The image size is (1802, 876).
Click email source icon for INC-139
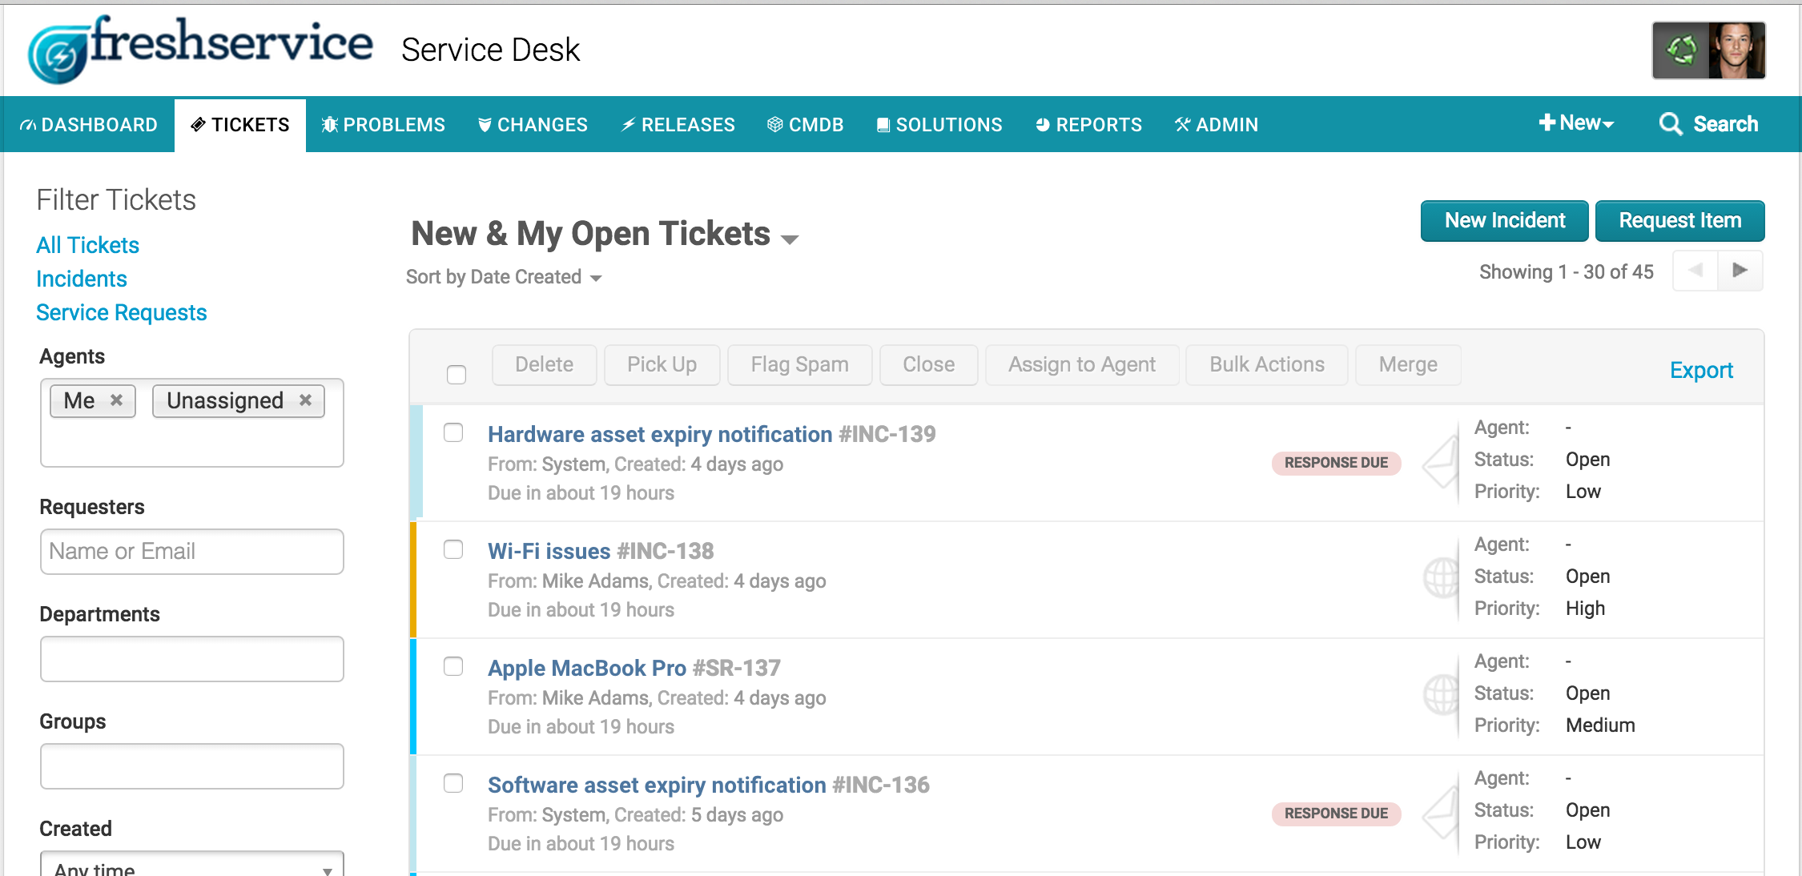click(1441, 462)
